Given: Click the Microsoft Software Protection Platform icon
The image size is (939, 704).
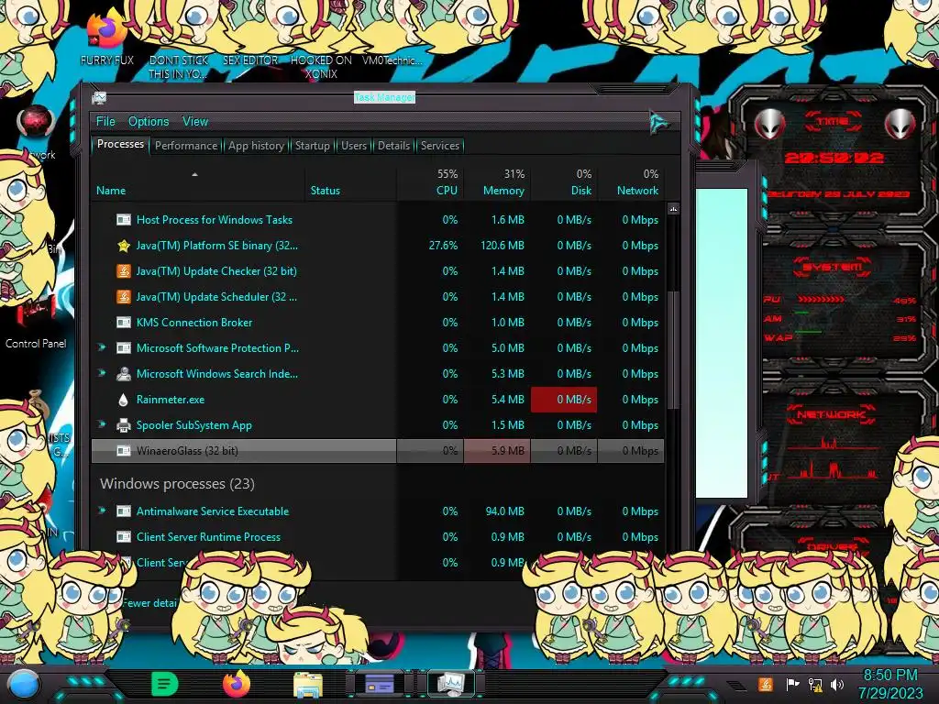Looking at the screenshot, I should [x=124, y=348].
